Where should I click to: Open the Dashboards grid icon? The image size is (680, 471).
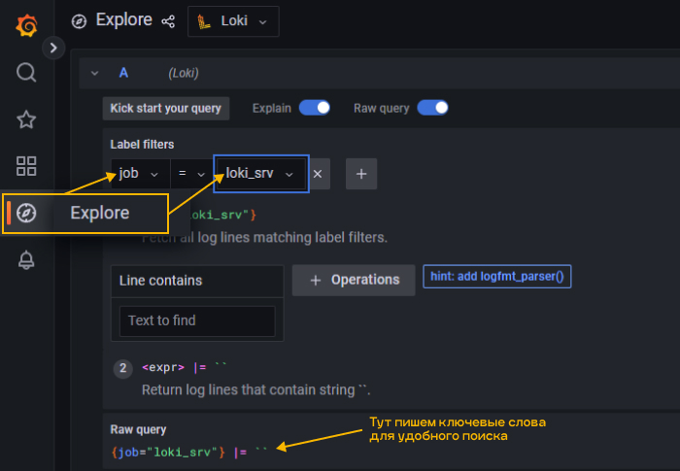(26, 166)
